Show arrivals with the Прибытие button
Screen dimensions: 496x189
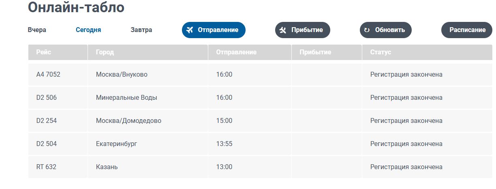[303, 30]
